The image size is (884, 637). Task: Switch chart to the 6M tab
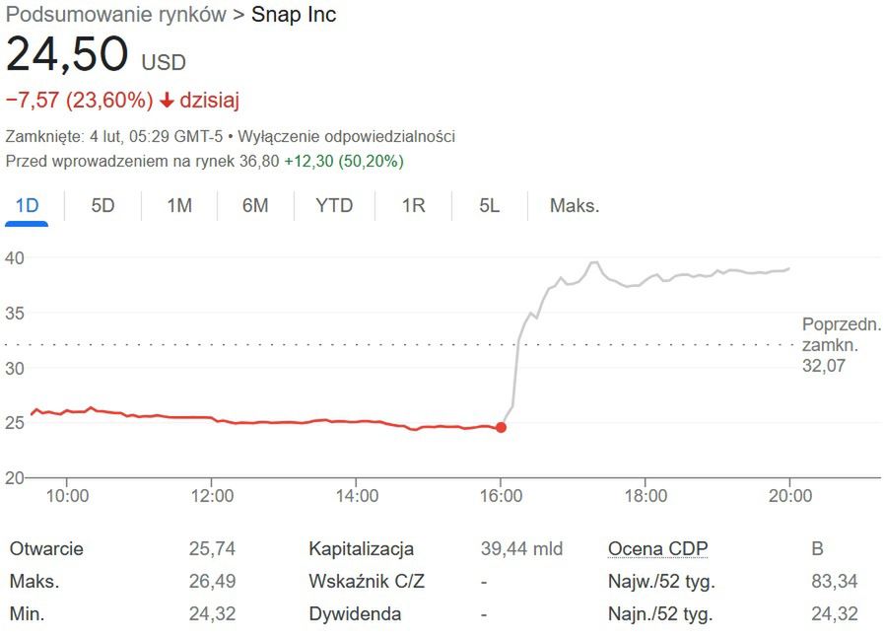coord(255,205)
